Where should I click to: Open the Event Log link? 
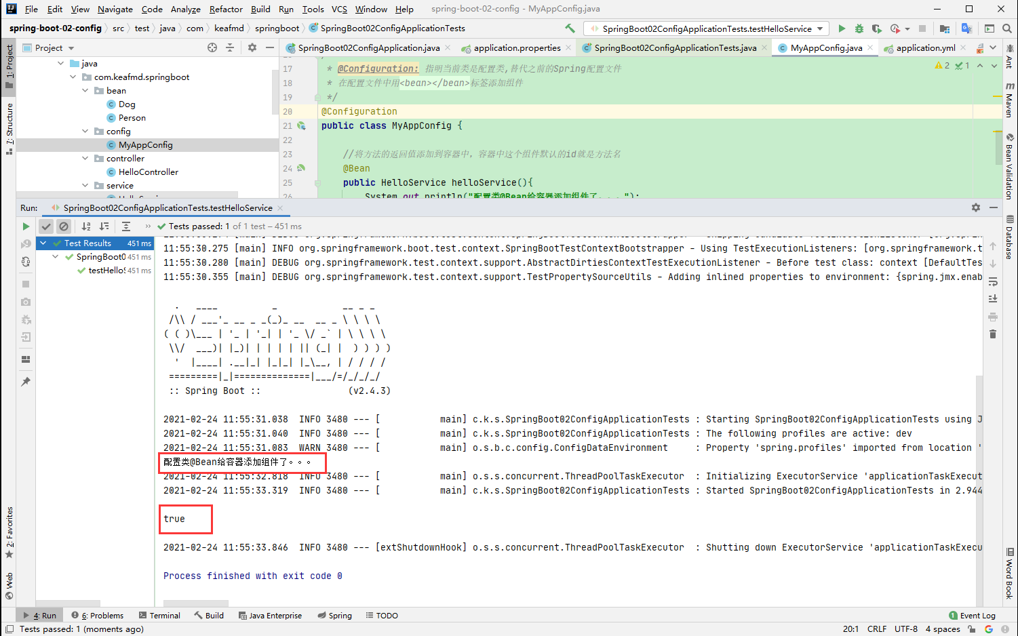[977, 615]
